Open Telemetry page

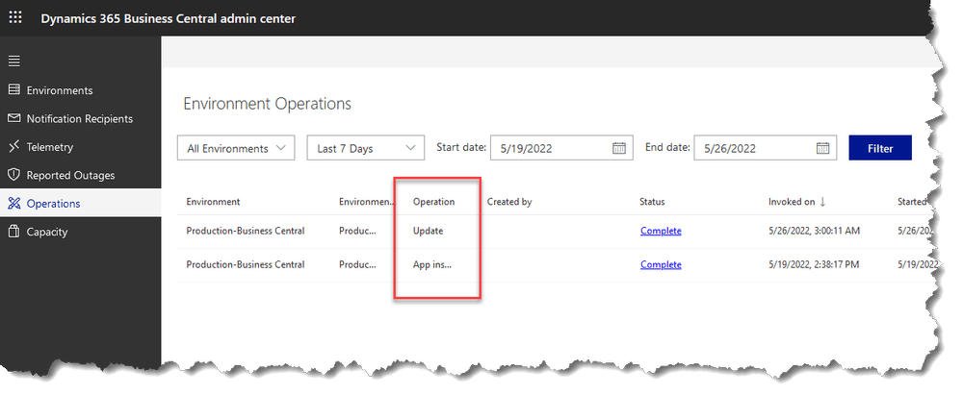(x=50, y=147)
